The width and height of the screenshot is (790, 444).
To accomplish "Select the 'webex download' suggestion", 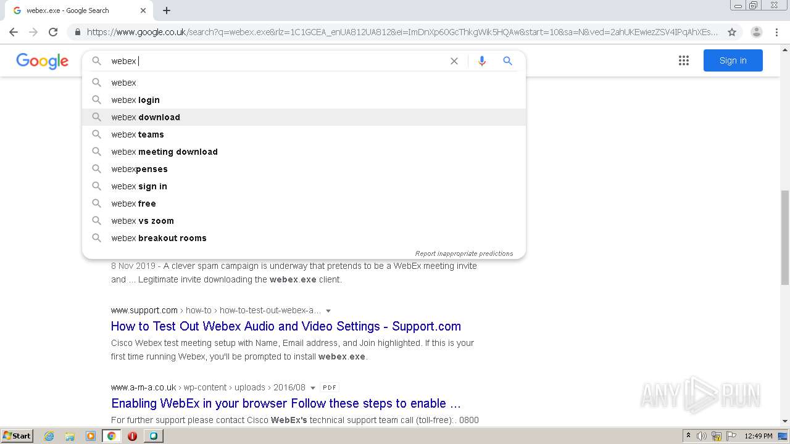I will pyautogui.click(x=304, y=117).
